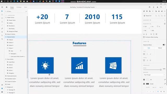Select the Newsletter Section layer
Screen dimensions: 167x94
pyautogui.click(x=11, y=79)
